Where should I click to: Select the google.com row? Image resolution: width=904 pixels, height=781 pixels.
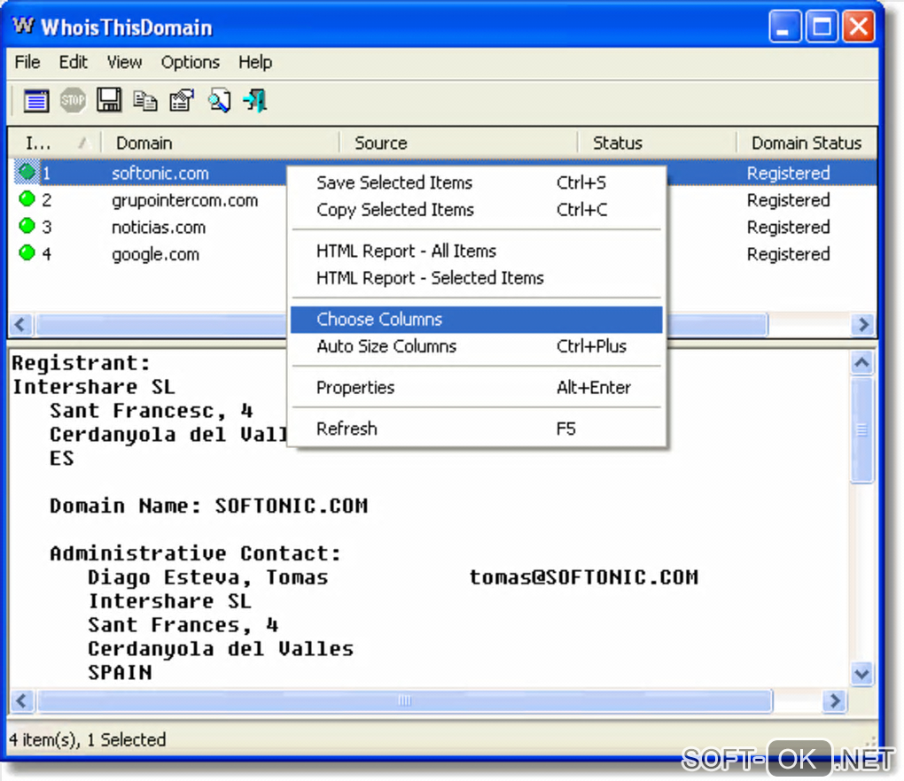[155, 254]
